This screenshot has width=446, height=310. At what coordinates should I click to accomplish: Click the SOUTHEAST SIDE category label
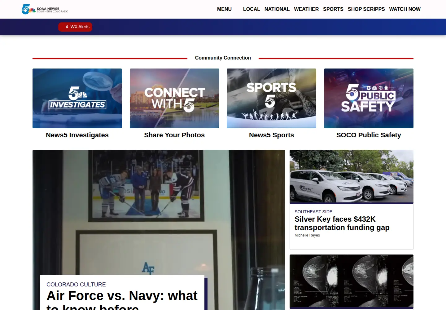[313, 212]
